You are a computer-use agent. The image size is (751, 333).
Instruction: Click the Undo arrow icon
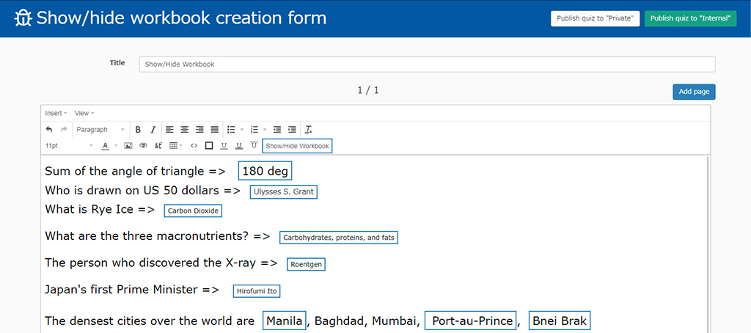click(49, 130)
